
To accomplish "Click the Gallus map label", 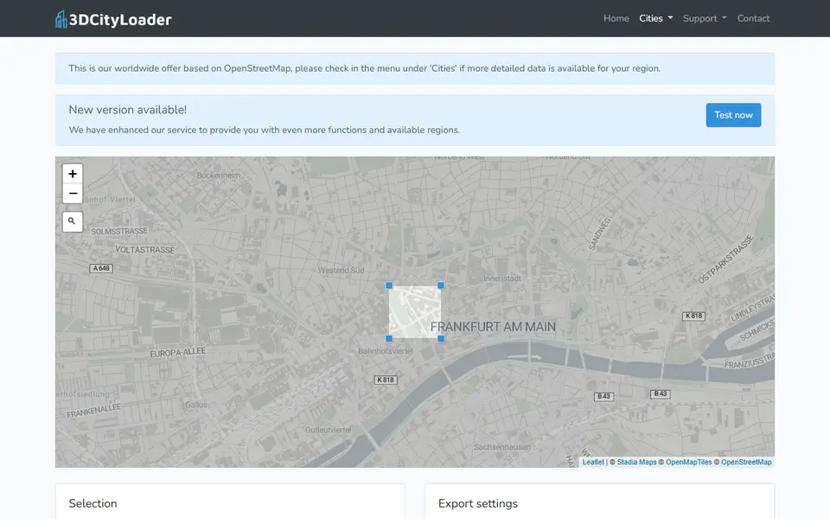I will [196, 405].
